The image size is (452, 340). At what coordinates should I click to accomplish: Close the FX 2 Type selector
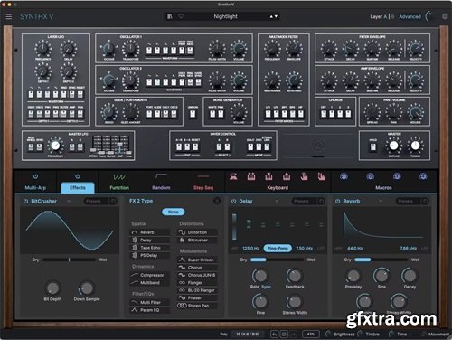pyautogui.click(x=217, y=201)
